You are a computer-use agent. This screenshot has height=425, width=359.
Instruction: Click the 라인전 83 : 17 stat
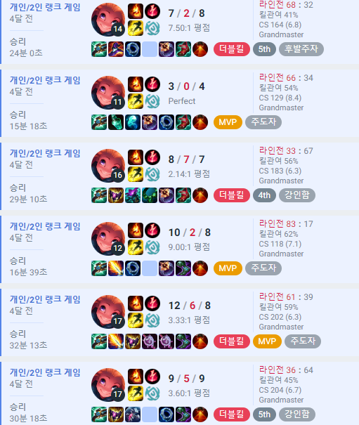point(286,224)
